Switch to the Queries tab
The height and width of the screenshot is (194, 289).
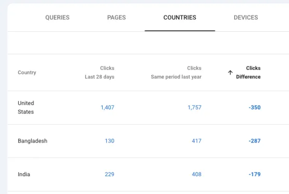click(x=57, y=17)
